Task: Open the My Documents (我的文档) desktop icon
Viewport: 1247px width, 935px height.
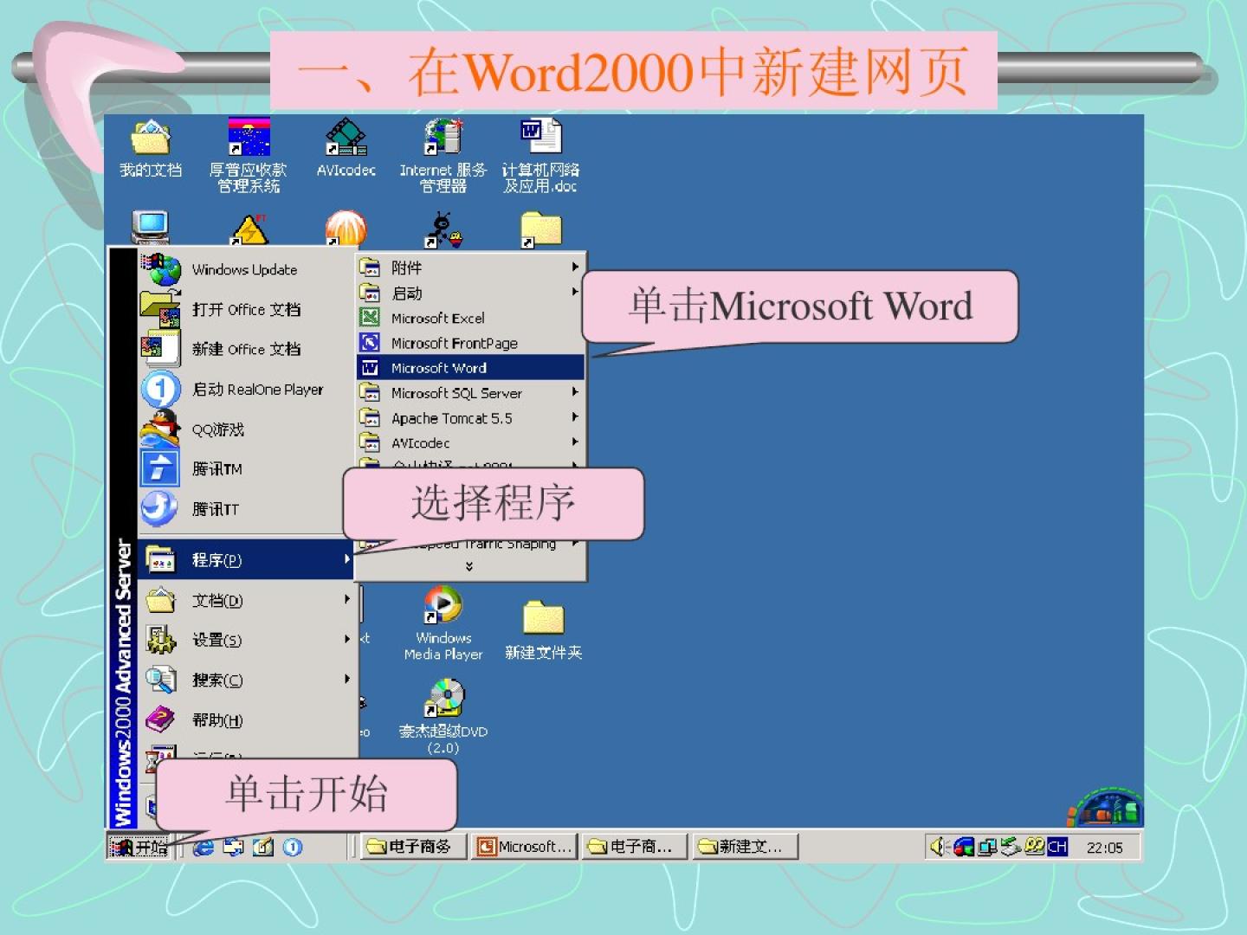Action: [x=151, y=139]
